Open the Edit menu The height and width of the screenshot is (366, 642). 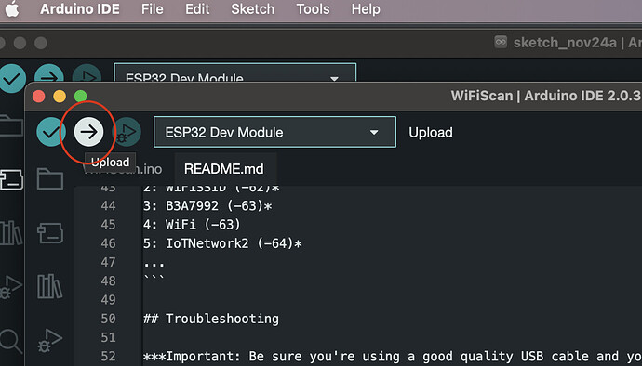pyautogui.click(x=197, y=9)
